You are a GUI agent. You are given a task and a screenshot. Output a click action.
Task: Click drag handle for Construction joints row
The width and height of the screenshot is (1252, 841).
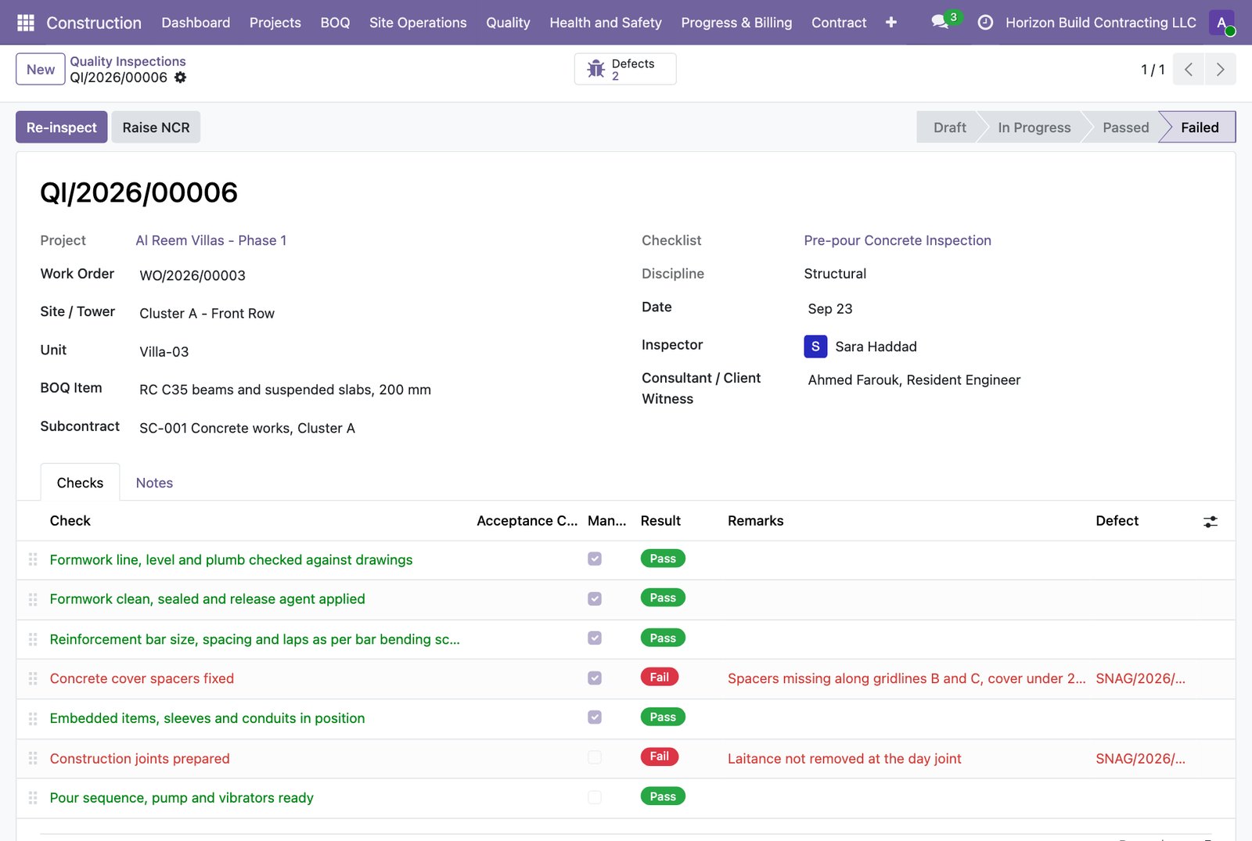click(x=33, y=758)
